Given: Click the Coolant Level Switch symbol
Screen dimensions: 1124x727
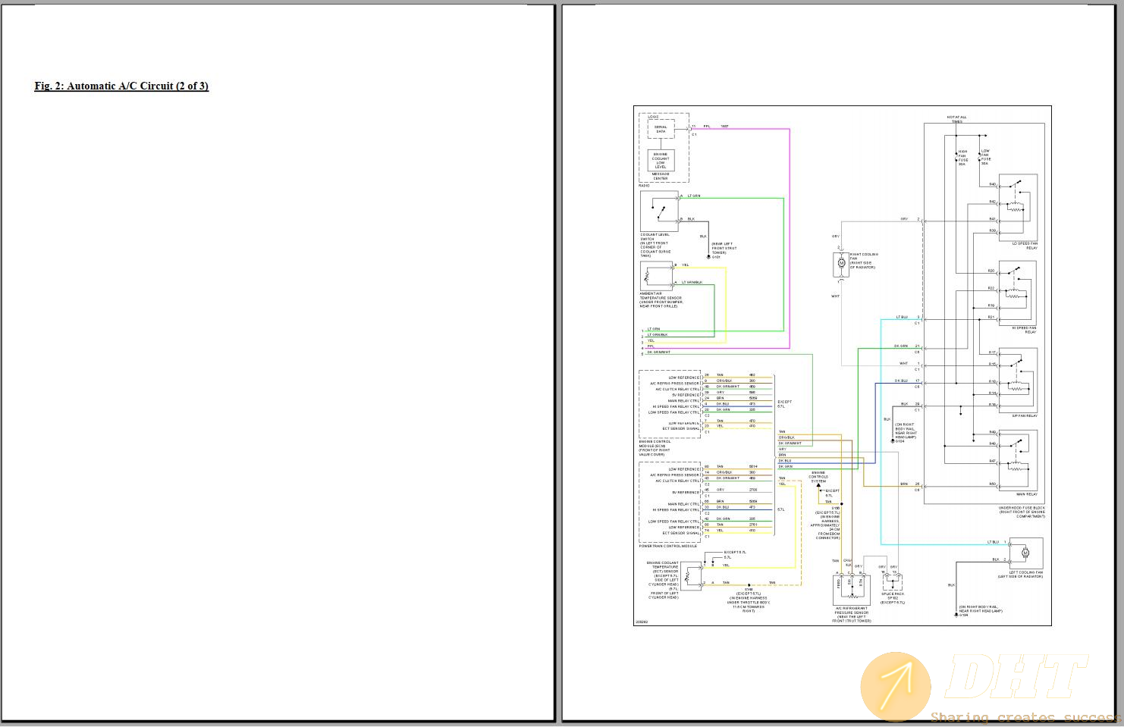Looking at the screenshot, I should 660,211.
